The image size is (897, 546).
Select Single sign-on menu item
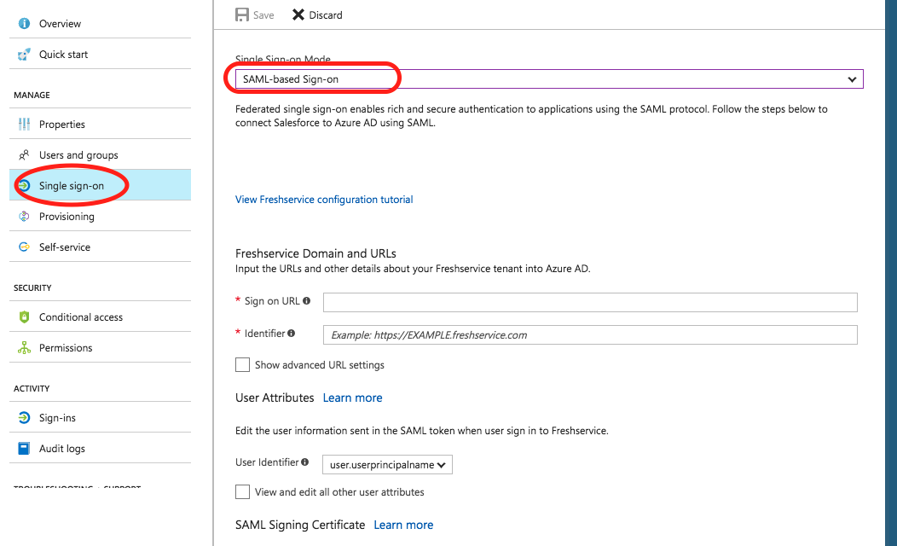click(100, 185)
